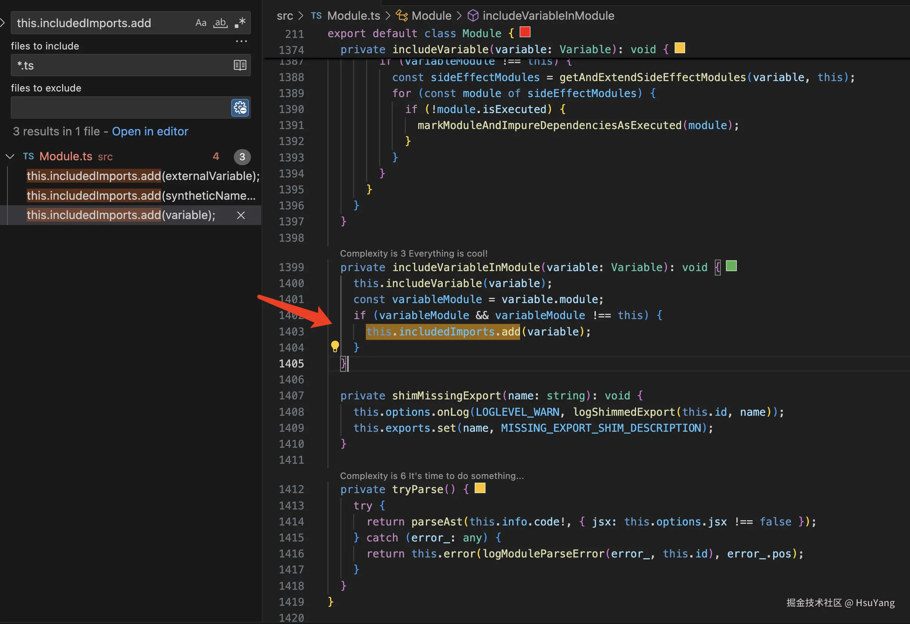The image size is (910, 624).
Task: Click the search-only-in-open-editors book icon
Action: click(x=240, y=65)
